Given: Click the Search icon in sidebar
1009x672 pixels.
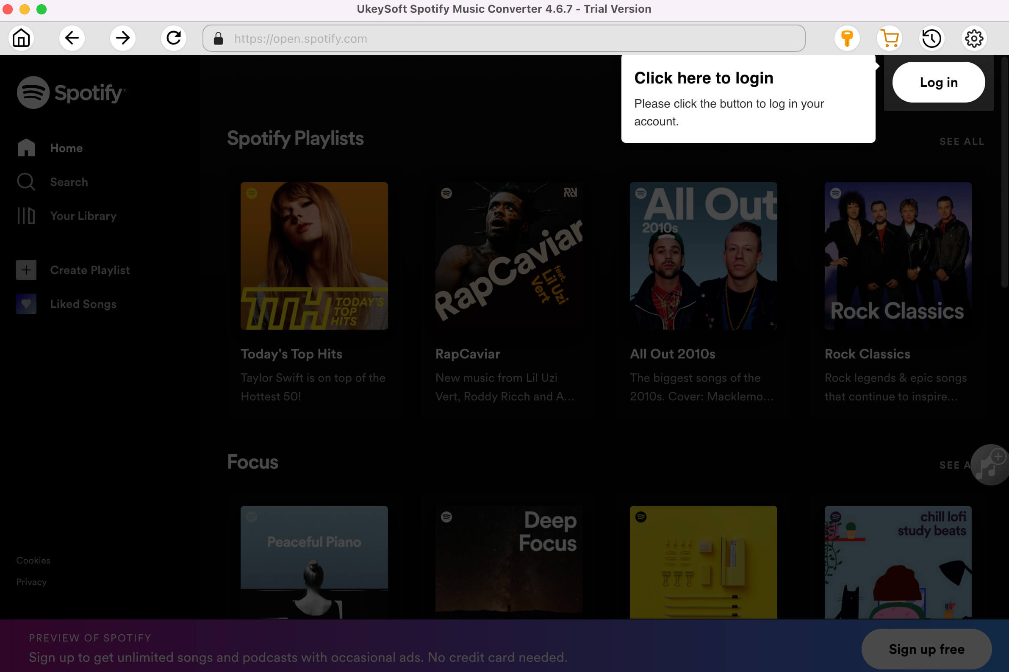Looking at the screenshot, I should pos(26,182).
